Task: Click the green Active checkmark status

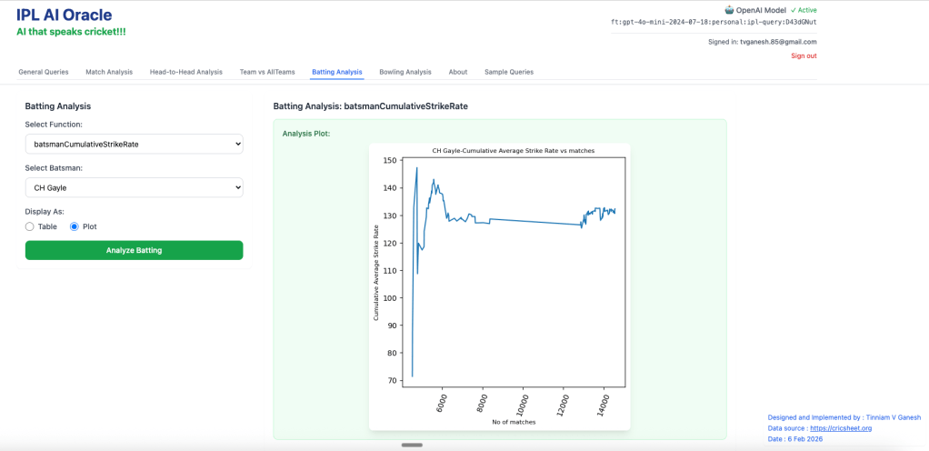Action: (804, 10)
